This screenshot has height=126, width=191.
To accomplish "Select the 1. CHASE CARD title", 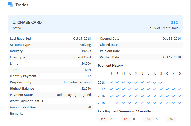I will [27, 22].
